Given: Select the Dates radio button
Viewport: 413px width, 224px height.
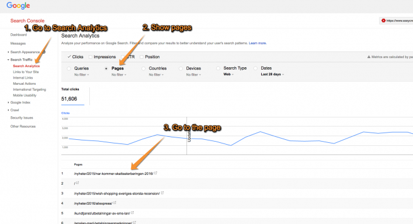Looking at the screenshot, I should coord(256,68).
